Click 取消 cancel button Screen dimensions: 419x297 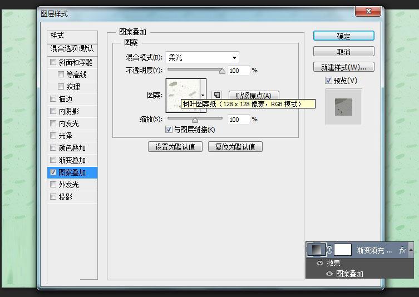[x=344, y=52]
